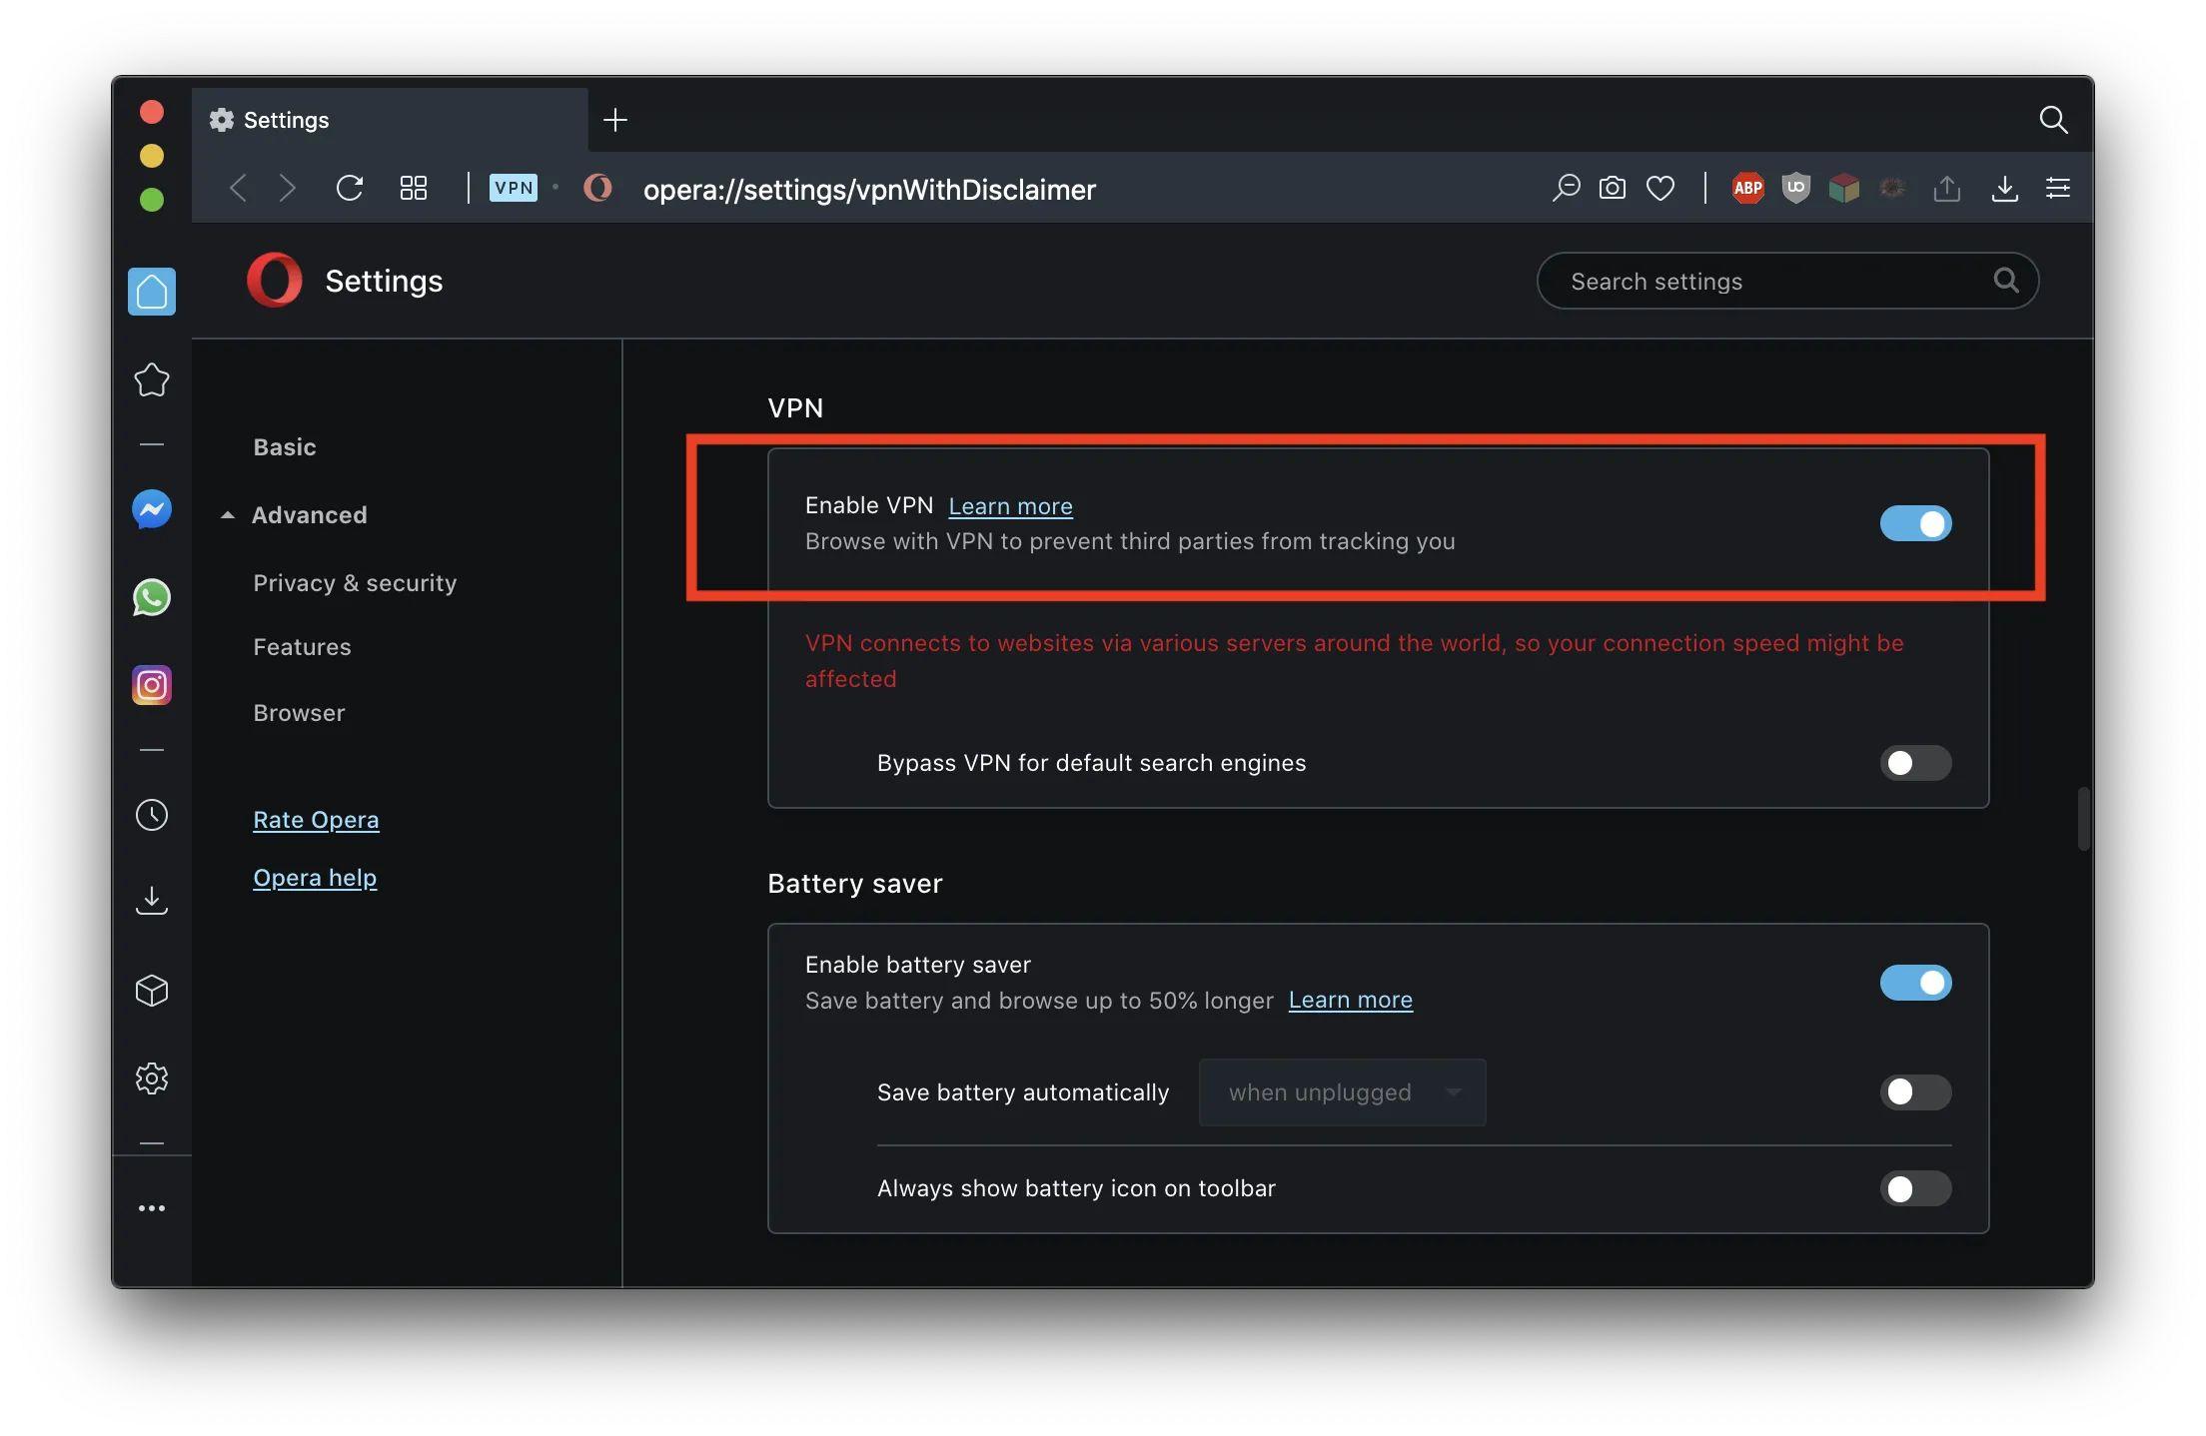Go back to the previous page
Image resolution: width=2206 pixels, height=1436 pixels.
tap(238, 188)
